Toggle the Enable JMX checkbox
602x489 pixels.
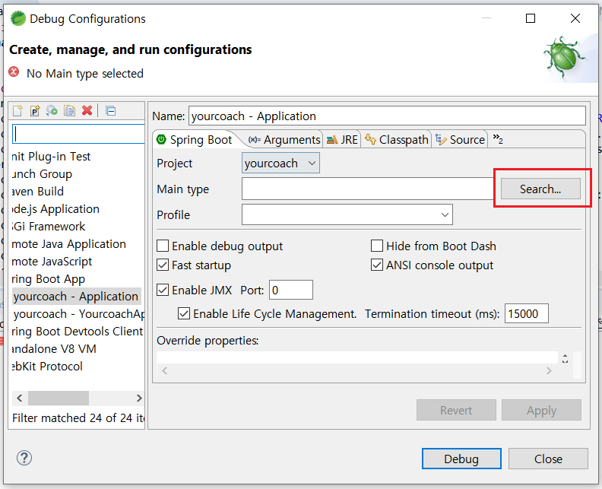click(x=163, y=290)
